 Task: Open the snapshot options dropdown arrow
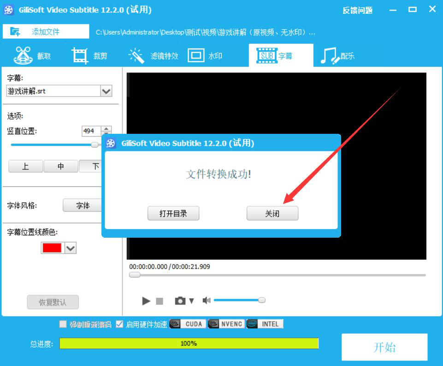coord(192,301)
